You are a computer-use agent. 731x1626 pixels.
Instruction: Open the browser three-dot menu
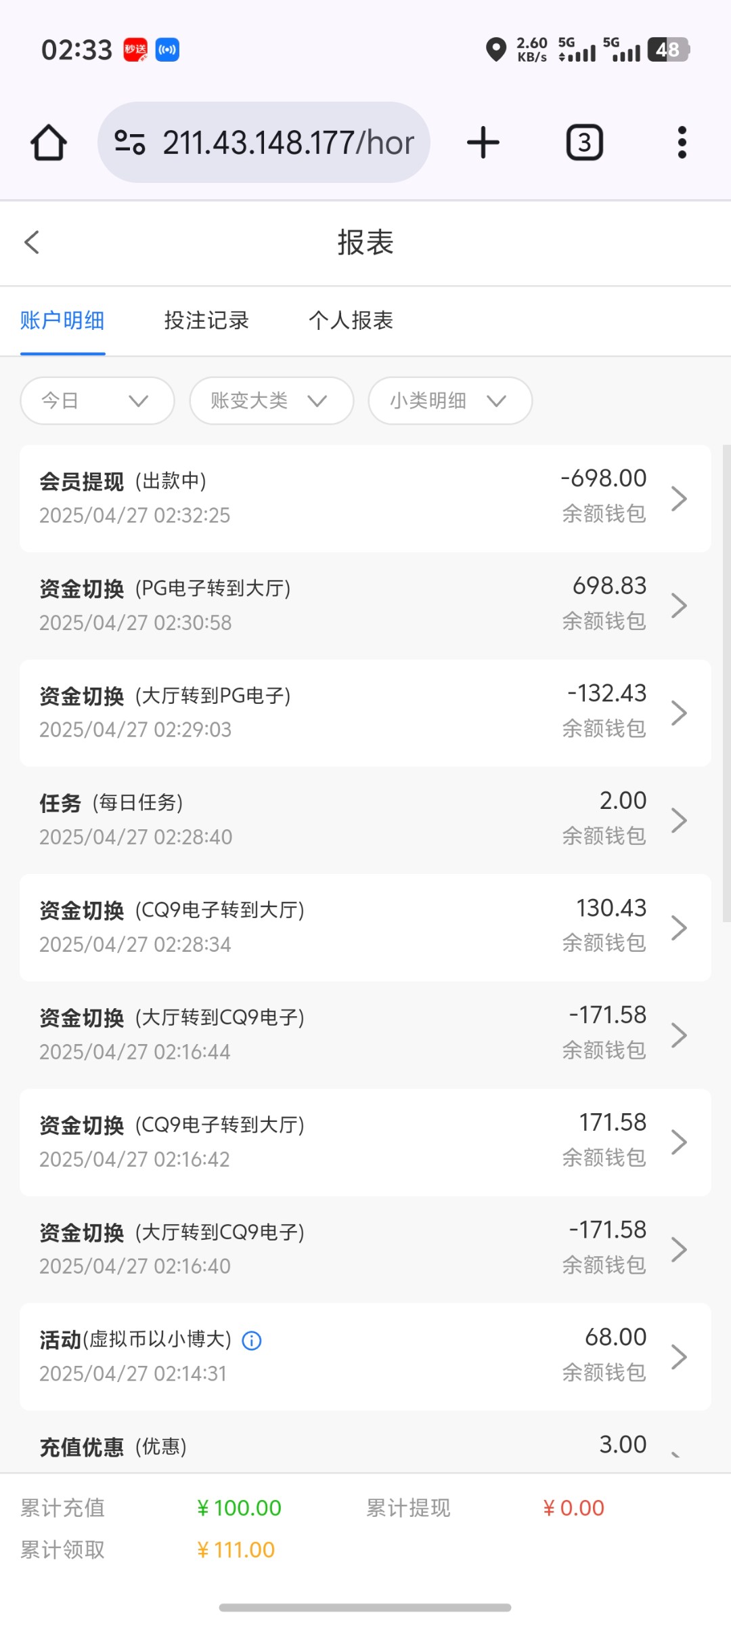[682, 143]
